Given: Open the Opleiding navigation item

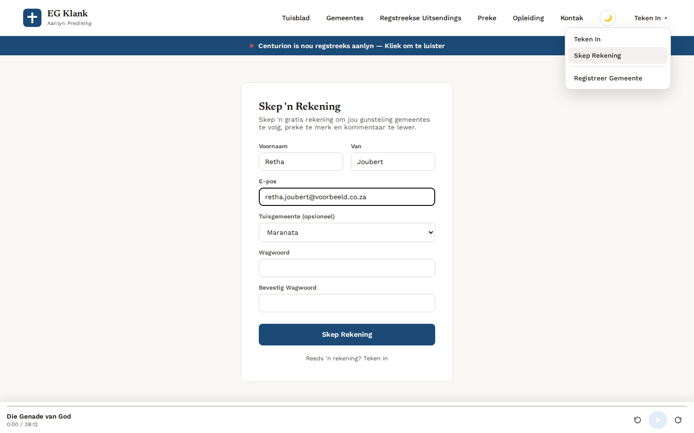Looking at the screenshot, I should [x=528, y=18].
